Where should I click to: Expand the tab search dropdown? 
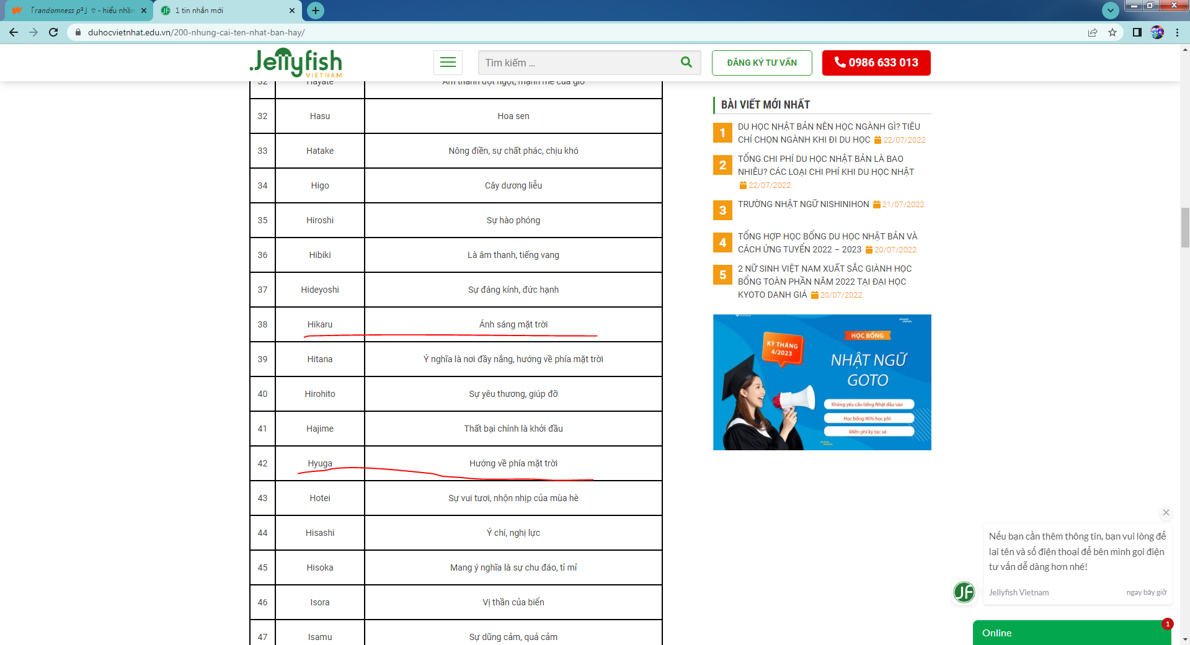[x=1110, y=10]
